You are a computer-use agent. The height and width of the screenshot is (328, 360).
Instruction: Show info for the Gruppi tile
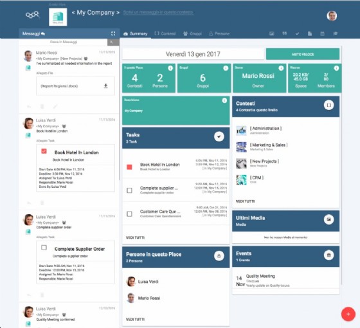pyautogui.click(x=226, y=68)
